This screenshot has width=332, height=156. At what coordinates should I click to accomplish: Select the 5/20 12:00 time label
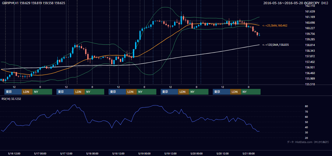click(223, 153)
